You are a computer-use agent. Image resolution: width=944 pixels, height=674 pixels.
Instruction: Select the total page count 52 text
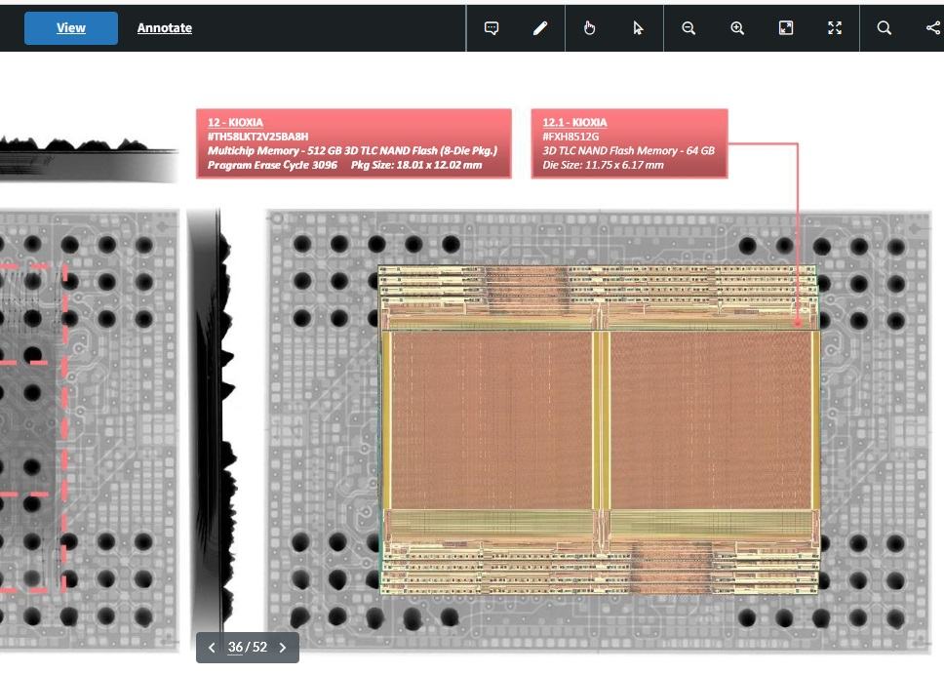pyautogui.click(x=259, y=647)
